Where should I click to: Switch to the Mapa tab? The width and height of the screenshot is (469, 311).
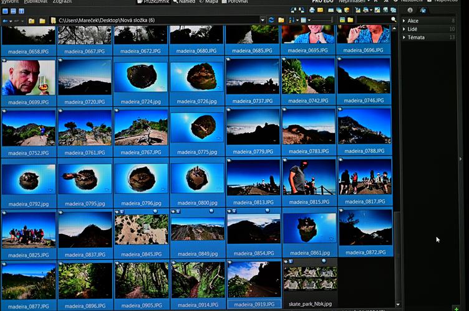(x=209, y=1)
